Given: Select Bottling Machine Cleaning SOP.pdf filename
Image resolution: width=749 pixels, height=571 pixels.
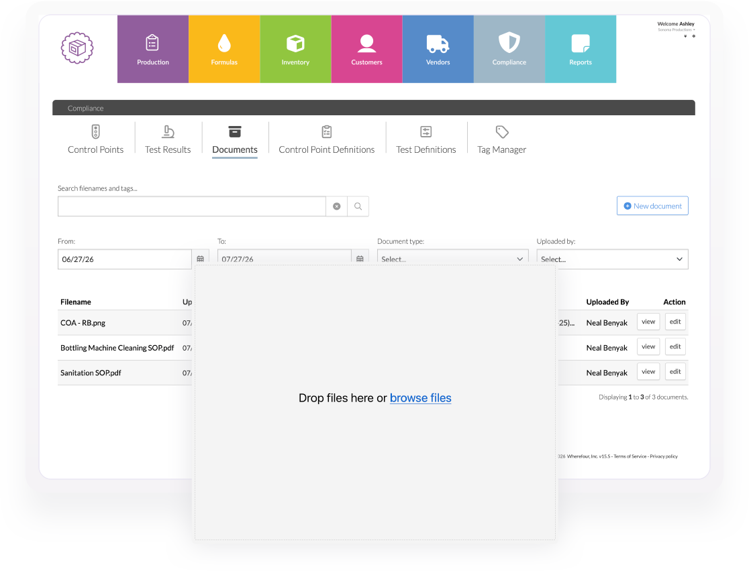Looking at the screenshot, I should click(x=117, y=348).
